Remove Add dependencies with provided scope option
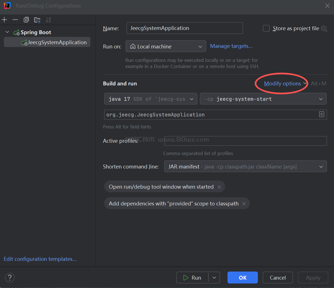This screenshot has height=288, width=334. tap(244, 203)
